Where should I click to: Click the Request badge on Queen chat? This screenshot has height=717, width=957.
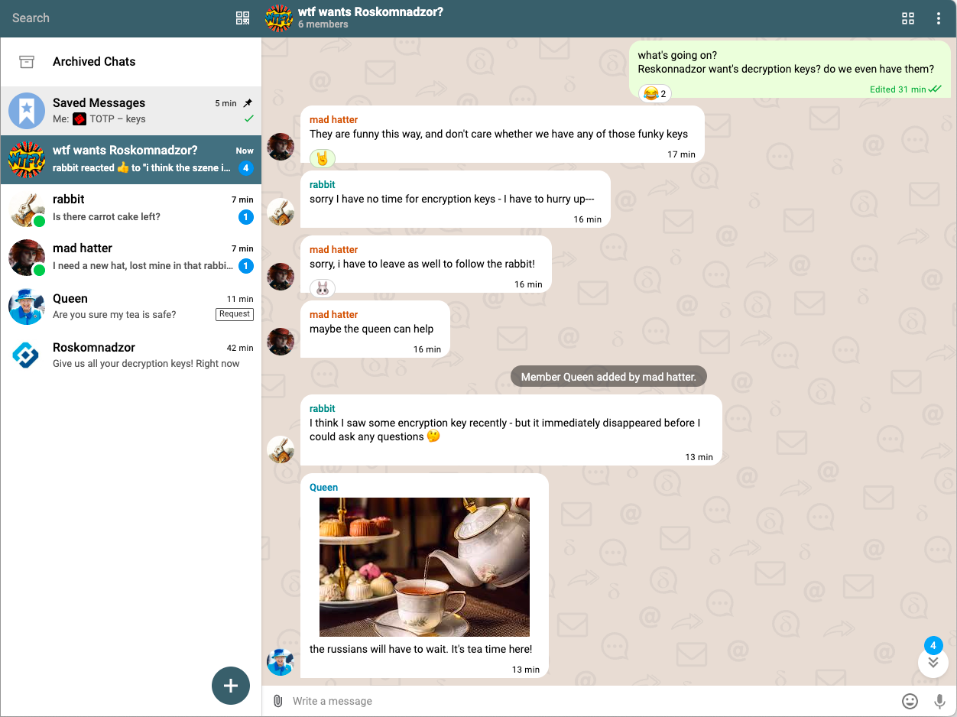234,314
